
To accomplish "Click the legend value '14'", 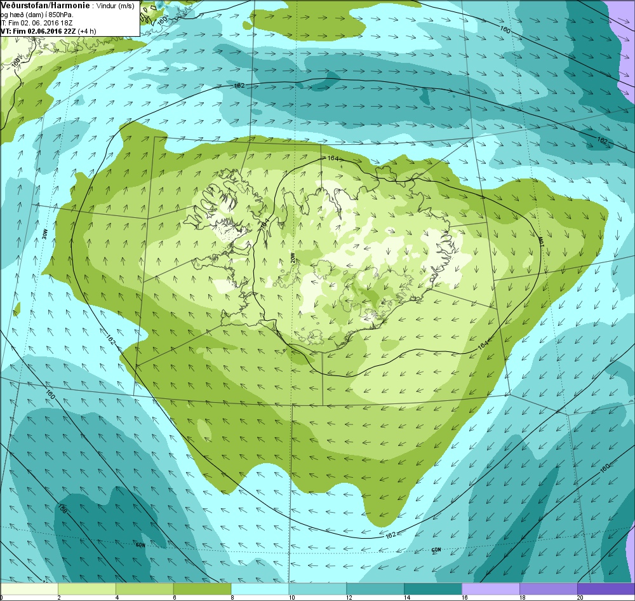I will (x=406, y=597).
